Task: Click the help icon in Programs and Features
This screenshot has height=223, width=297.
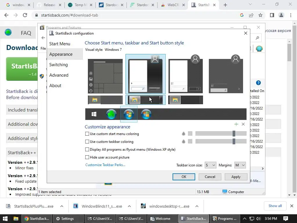Action: [258, 83]
